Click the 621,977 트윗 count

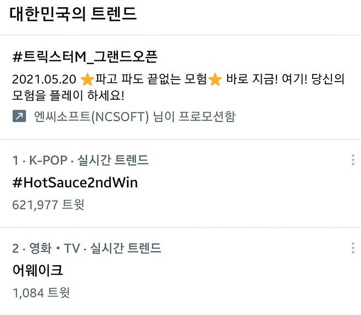coord(48,205)
